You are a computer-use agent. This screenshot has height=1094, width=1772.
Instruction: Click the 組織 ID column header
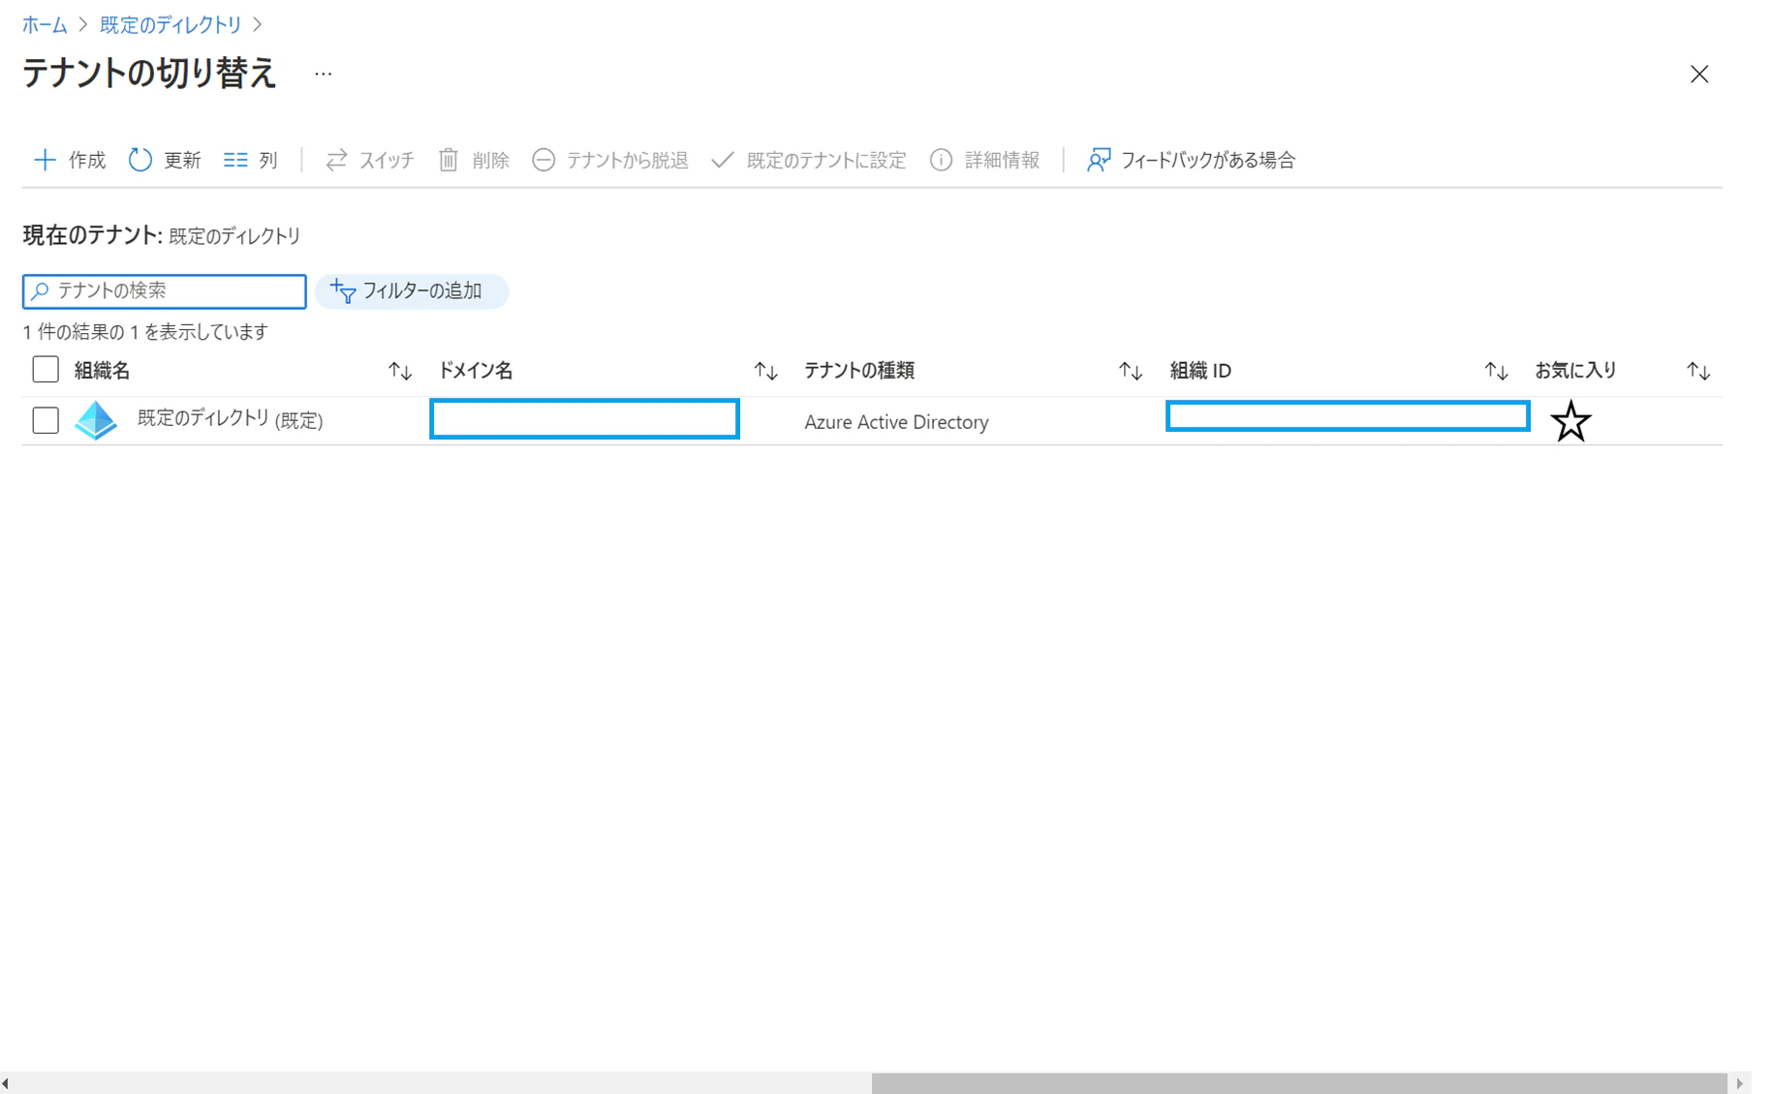tap(1200, 371)
